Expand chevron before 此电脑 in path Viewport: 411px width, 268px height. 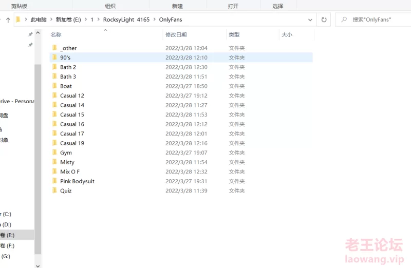(x=26, y=20)
